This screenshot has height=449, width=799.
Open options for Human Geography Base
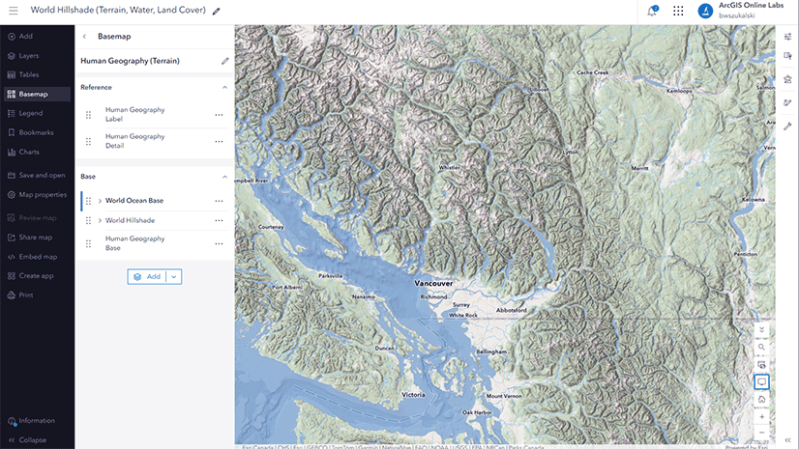(x=219, y=243)
